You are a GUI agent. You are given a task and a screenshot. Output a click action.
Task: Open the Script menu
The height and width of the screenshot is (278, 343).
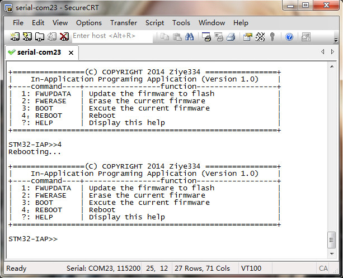pyautogui.click(x=154, y=23)
